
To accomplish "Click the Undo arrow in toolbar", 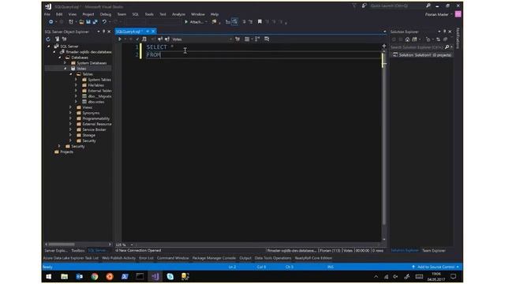I will point(104,22).
